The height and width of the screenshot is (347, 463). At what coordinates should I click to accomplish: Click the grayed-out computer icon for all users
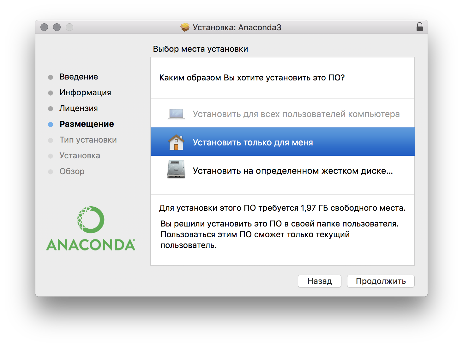[176, 114]
